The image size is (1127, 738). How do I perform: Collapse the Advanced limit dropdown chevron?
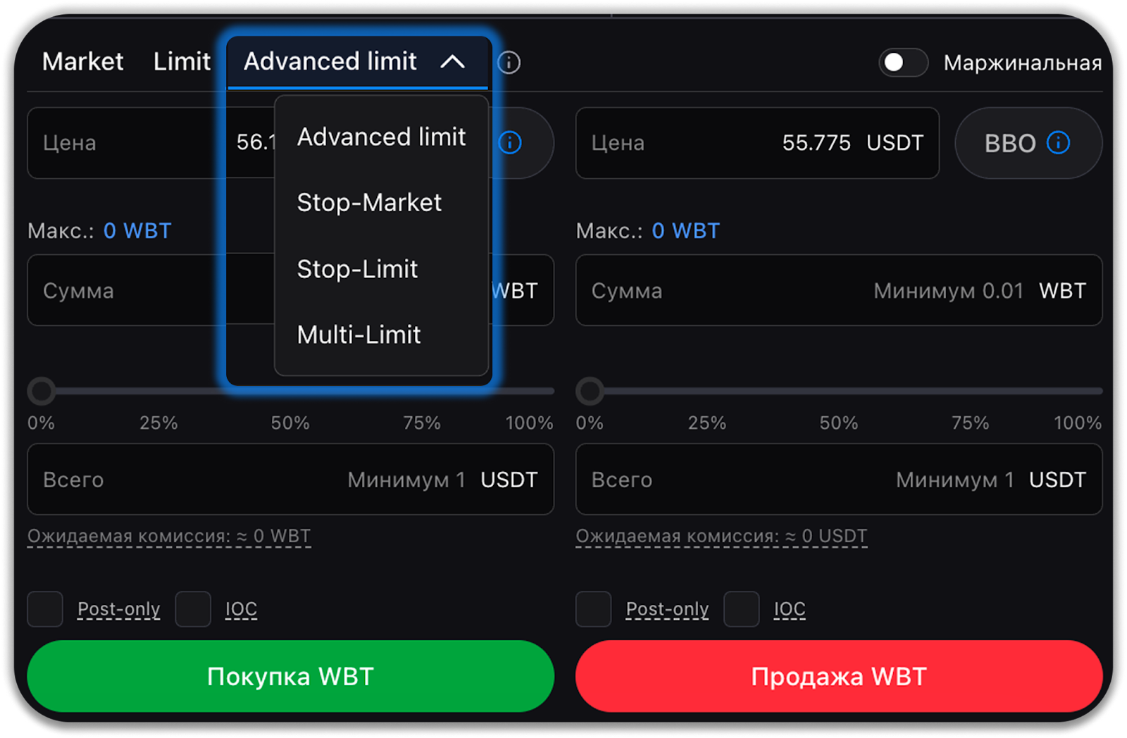coord(452,62)
